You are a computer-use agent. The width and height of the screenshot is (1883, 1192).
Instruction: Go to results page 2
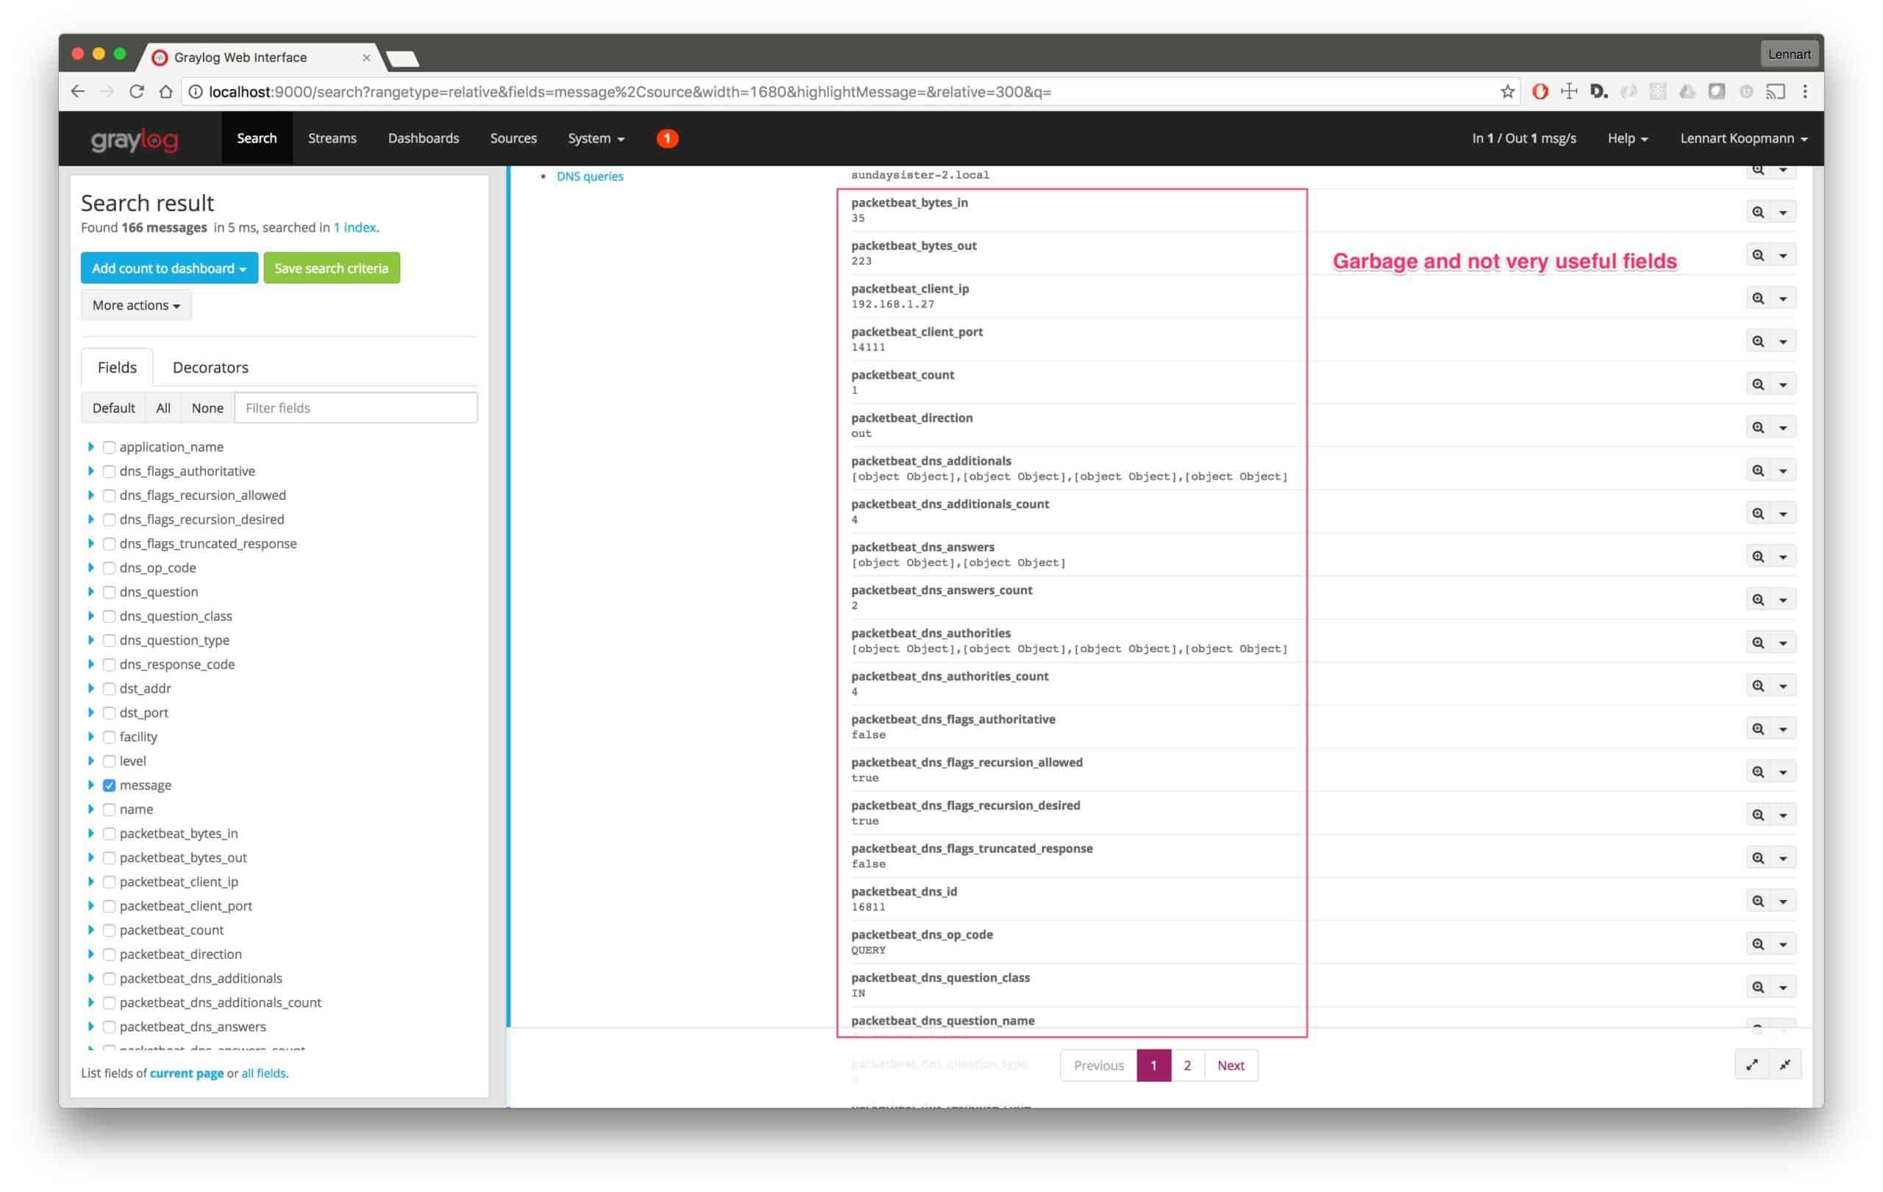click(1186, 1065)
